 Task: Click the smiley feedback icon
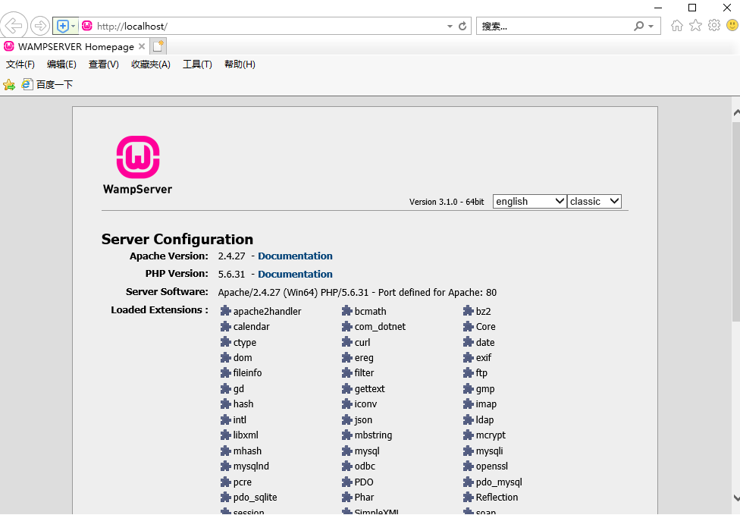click(x=732, y=26)
